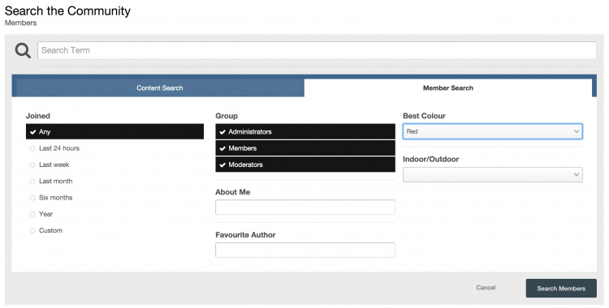Click the magnifying glass search icon
The height and width of the screenshot is (308, 609).
pos(23,50)
